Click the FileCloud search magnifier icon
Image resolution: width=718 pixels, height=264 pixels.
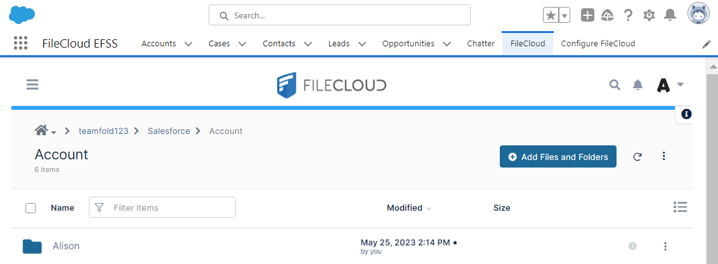[x=615, y=85]
